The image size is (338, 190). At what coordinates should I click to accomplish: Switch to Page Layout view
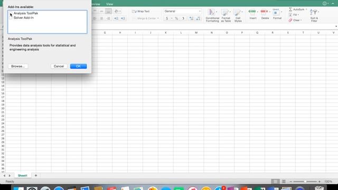[284, 182]
